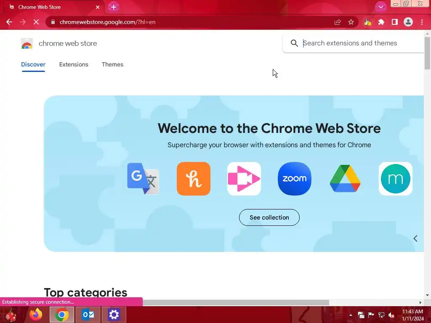
Task: Click the See collection button
Action: coord(269,217)
